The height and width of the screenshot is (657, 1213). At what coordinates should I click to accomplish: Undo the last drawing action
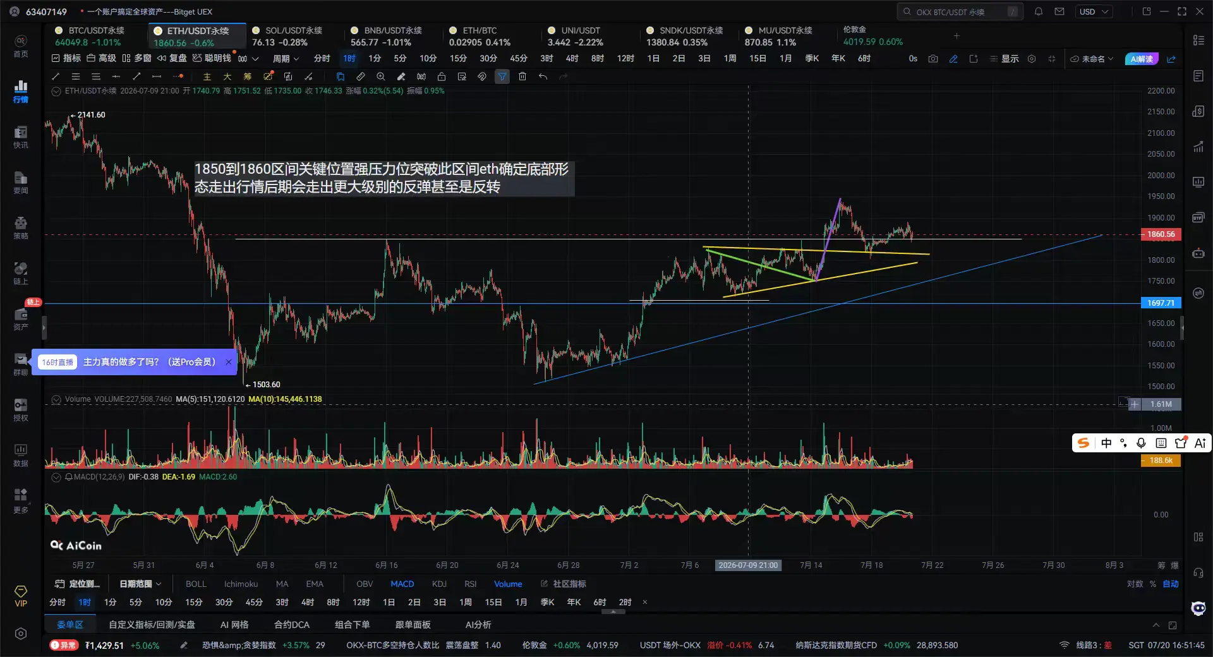[x=543, y=76]
